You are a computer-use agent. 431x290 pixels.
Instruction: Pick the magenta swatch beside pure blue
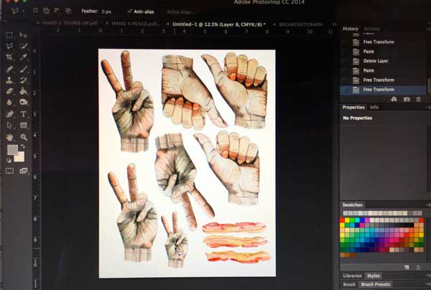[366, 220]
